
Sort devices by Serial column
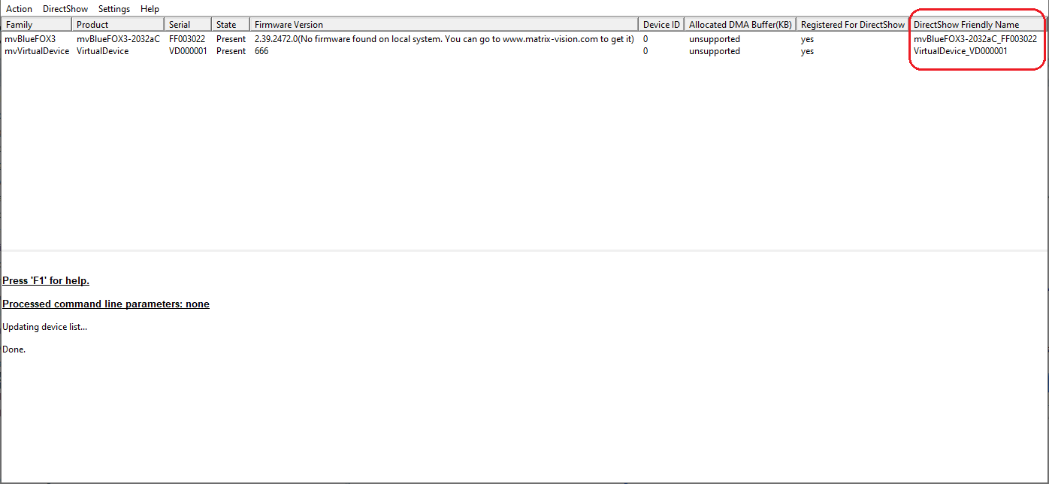point(187,25)
